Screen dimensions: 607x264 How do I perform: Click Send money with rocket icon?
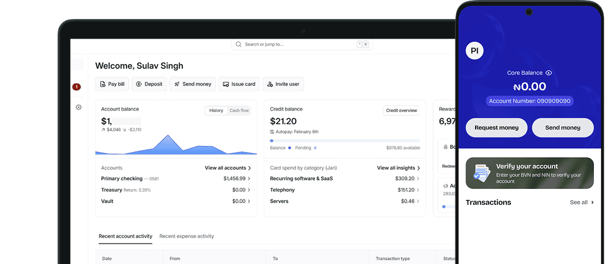pos(192,84)
